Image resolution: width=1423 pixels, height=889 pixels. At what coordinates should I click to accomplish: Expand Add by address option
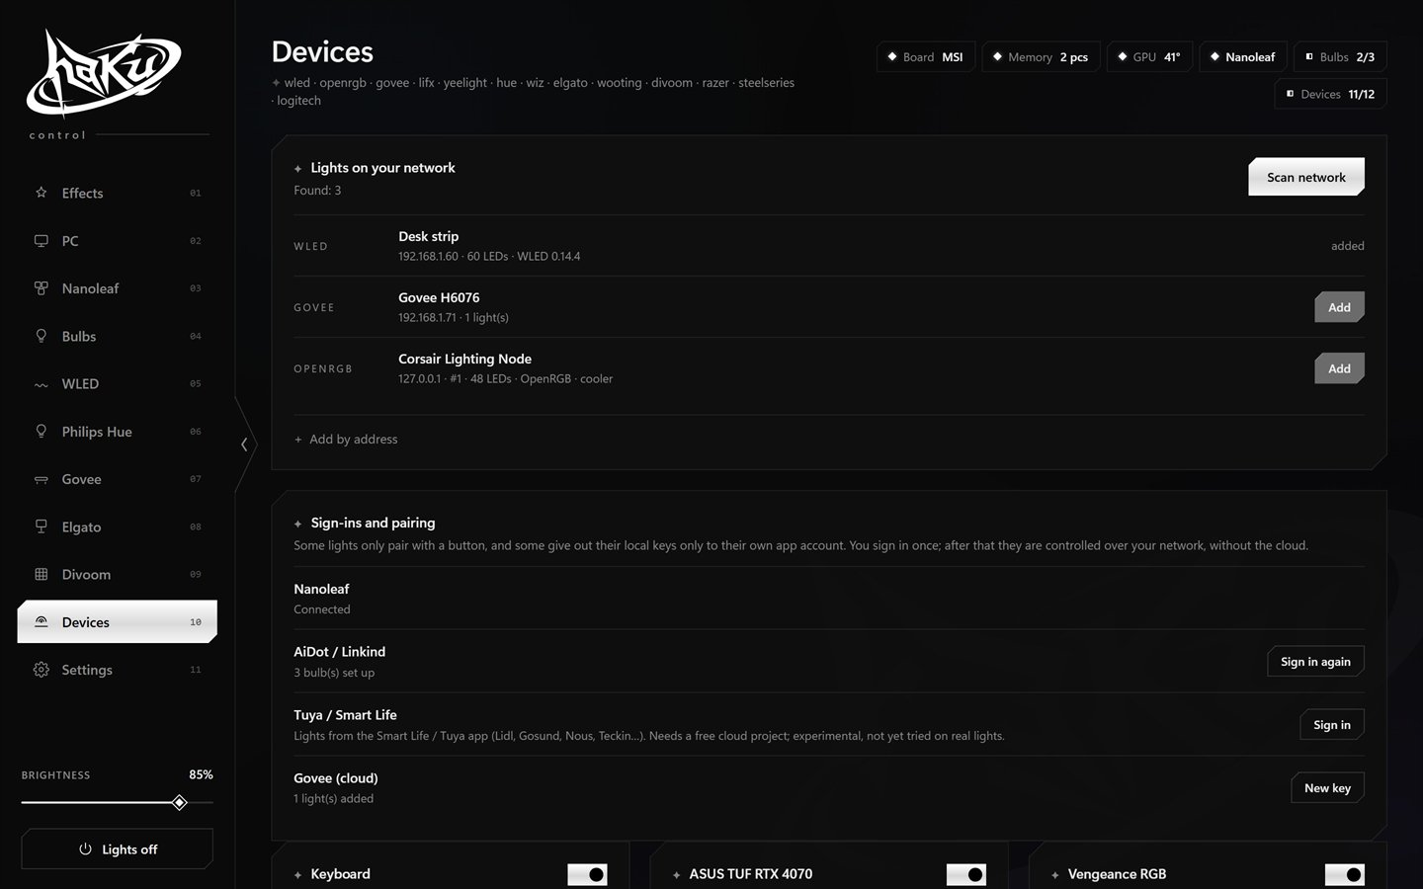[x=346, y=440]
